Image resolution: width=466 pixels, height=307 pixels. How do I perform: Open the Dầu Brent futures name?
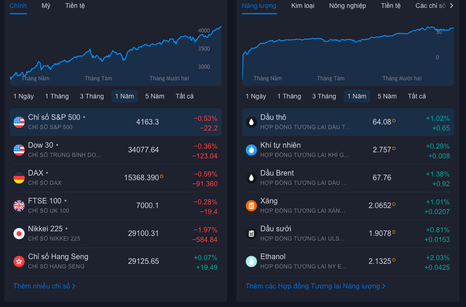pos(277,173)
